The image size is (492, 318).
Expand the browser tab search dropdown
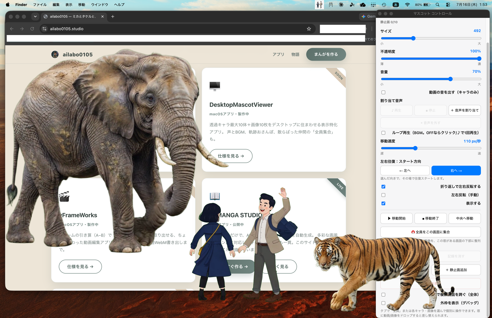tap(35, 16)
